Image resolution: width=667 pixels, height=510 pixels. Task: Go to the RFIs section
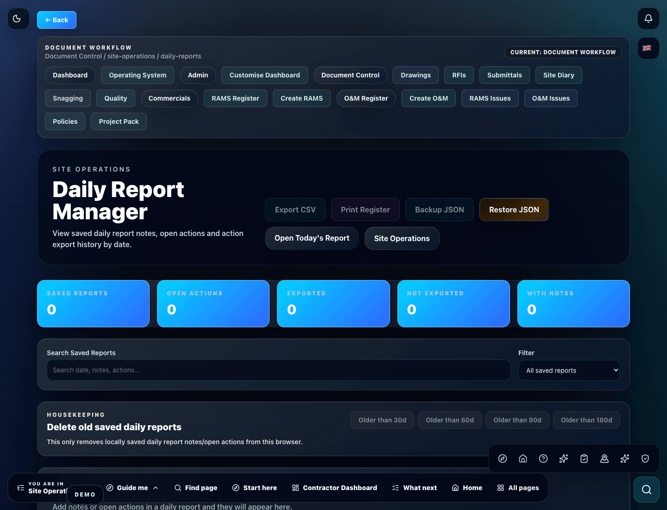pyautogui.click(x=459, y=75)
